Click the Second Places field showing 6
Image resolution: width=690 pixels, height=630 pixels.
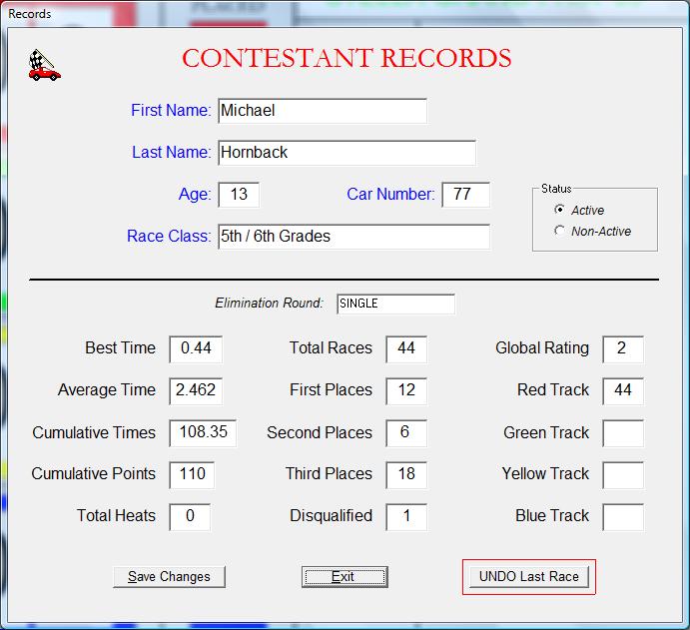406,433
